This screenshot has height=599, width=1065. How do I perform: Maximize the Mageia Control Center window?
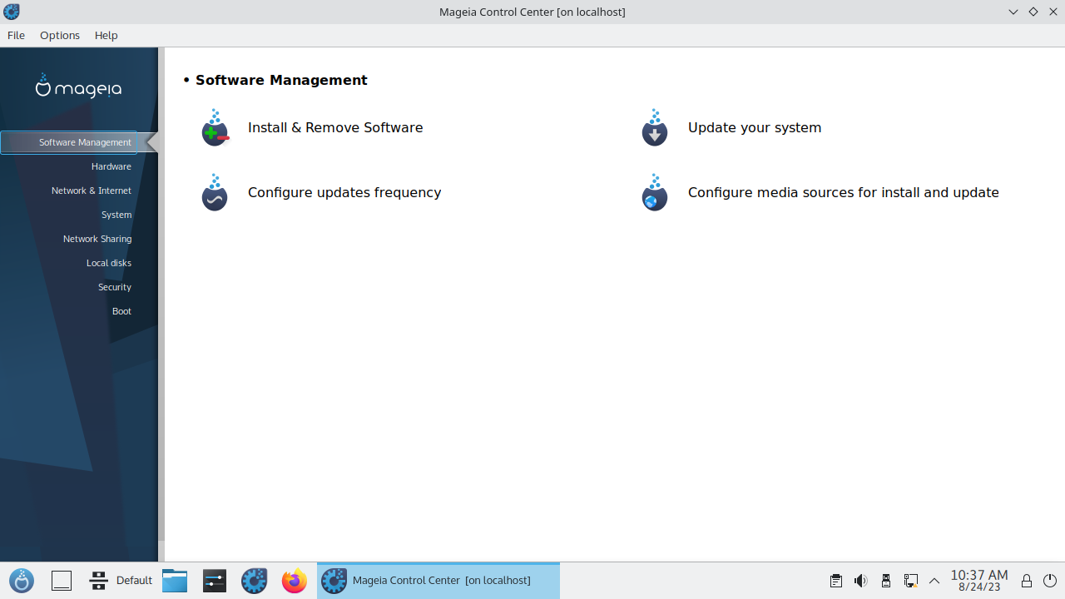1033,12
